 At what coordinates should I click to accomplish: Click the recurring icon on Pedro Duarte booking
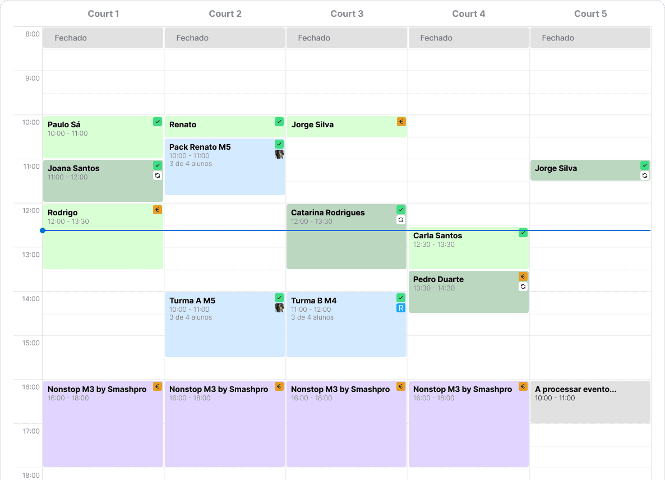click(523, 287)
